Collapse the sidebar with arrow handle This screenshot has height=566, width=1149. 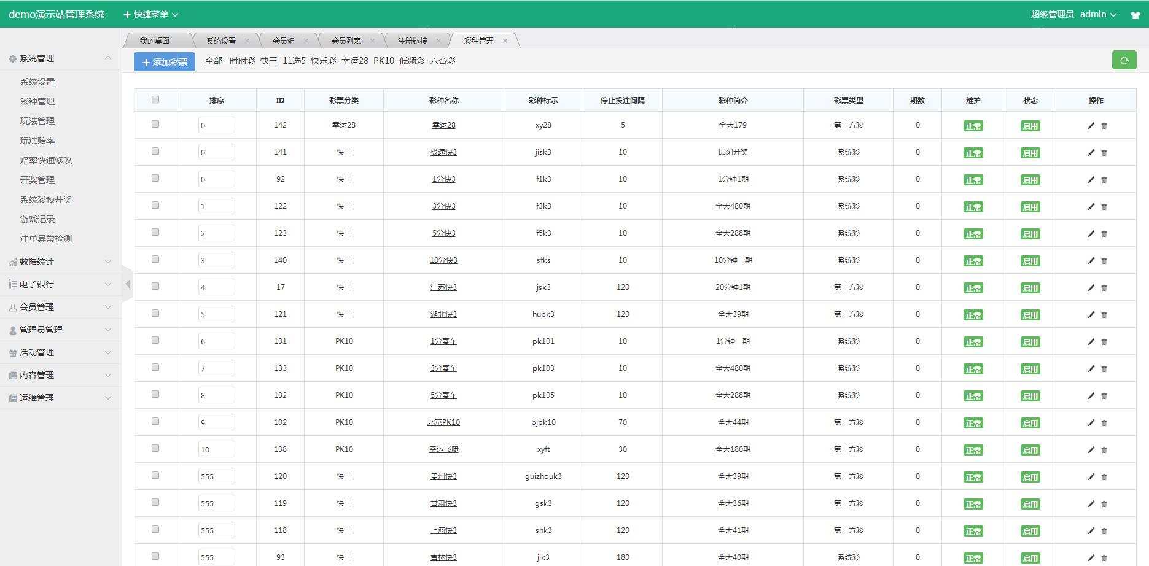click(x=127, y=284)
